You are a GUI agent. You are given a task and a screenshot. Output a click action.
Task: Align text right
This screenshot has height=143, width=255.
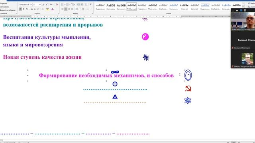click(69, 9)
